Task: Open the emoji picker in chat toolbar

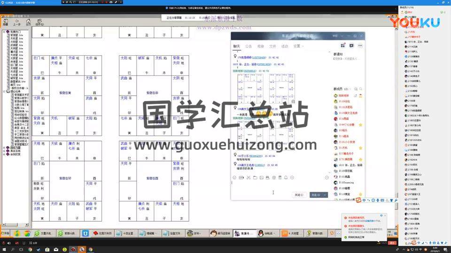Action: 234,178
